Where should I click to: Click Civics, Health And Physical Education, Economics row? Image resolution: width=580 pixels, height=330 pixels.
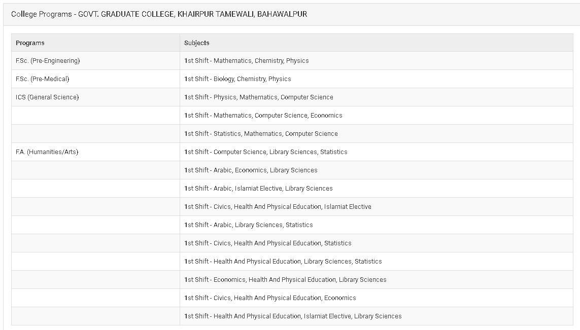click(377, 298)
